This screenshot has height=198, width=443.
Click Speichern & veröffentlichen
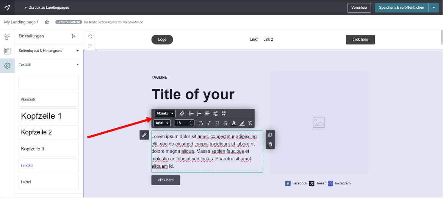(401, 8)
